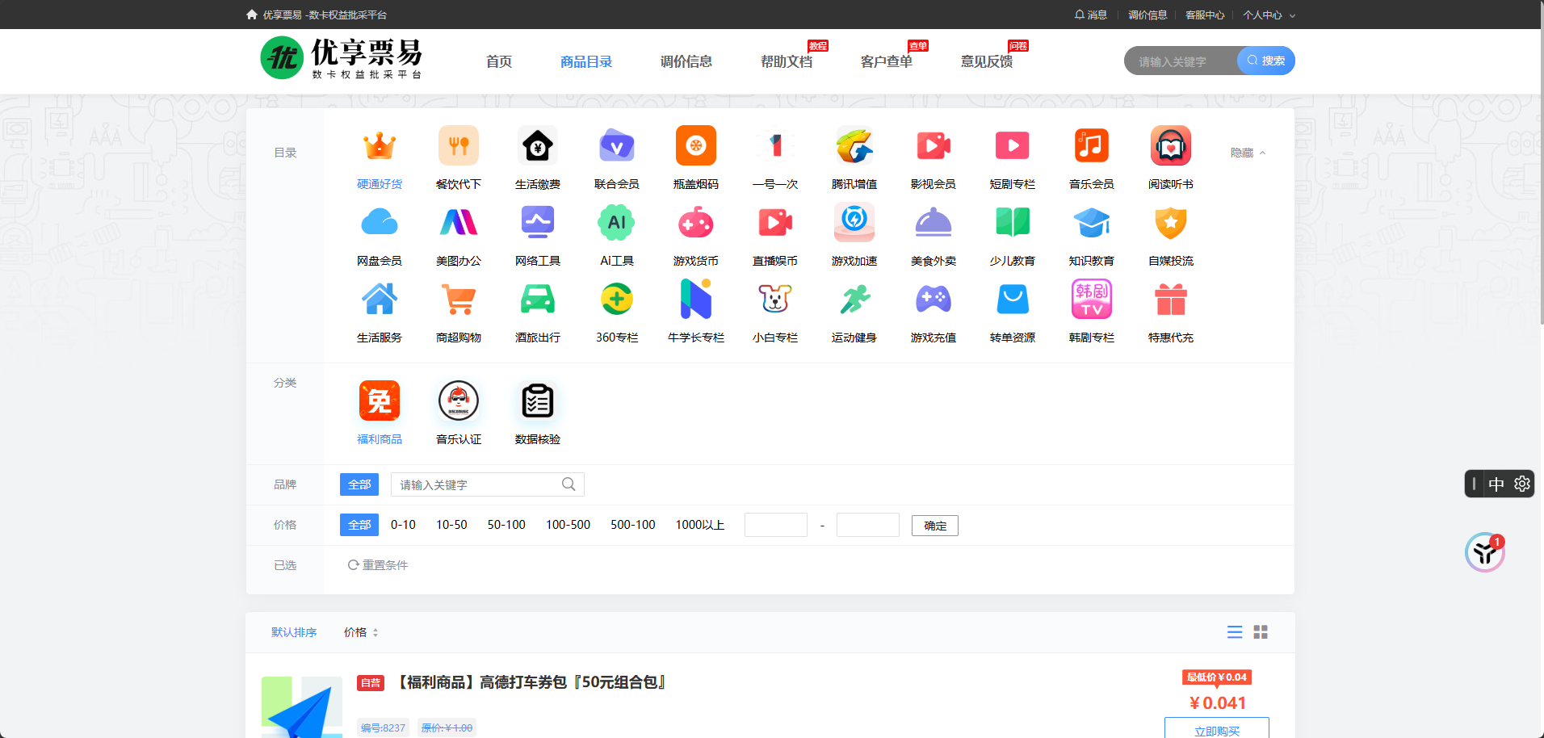Screen dimensions: 1544x738
Task: Open the 帮助文档 navigation tab
Action: (x=787, y=61)
